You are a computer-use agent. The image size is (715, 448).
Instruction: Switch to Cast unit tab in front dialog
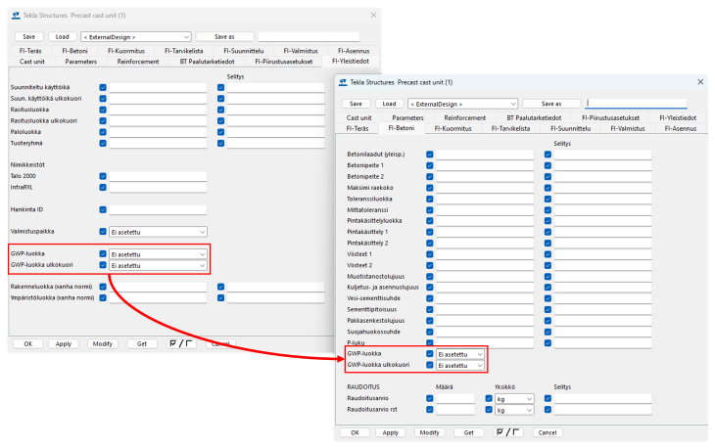[358, 117]
